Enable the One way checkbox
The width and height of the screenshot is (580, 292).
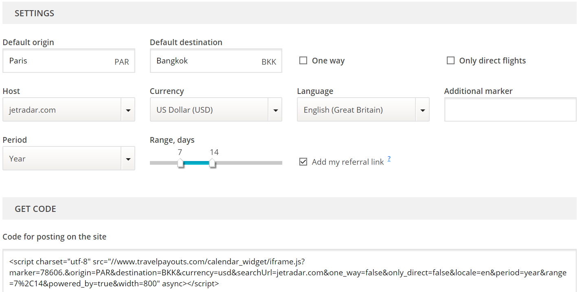[303, 61]
